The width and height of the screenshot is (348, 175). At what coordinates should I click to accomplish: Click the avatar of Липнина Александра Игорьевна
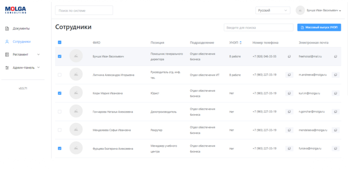(x=76, y=74)
